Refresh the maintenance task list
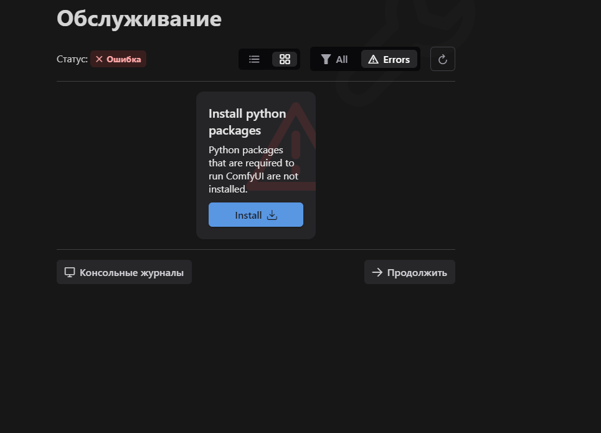The height and width of the screenshot is (433, 601). 443,59
